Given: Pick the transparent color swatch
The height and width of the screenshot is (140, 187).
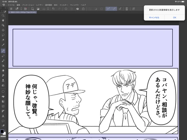Looking at the screenshot, I should point(3,136).
